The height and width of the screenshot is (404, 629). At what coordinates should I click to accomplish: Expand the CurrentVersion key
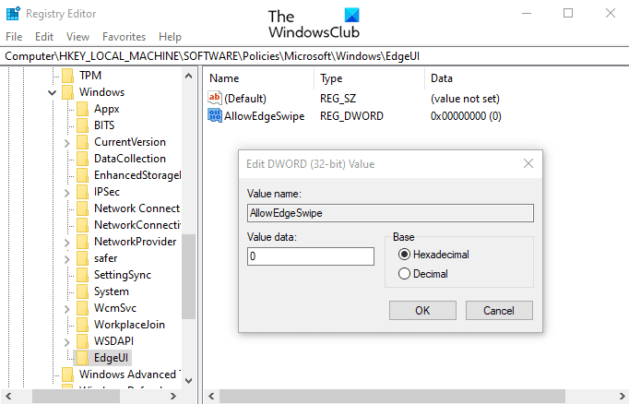[66, 143]
